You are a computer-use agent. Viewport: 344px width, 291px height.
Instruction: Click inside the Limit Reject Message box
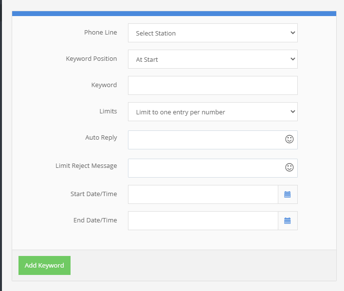coord(204,168)
